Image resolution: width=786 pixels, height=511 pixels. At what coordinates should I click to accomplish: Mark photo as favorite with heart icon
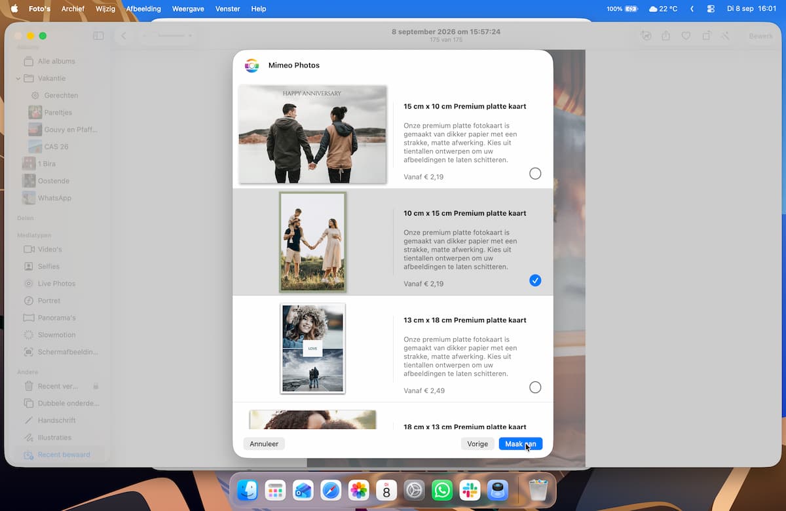(x=686, y=36)
